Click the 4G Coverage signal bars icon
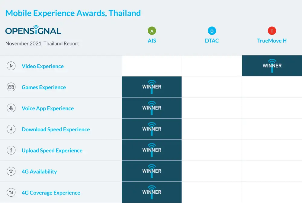Screen dimensions: 302x203 point(11,192)
